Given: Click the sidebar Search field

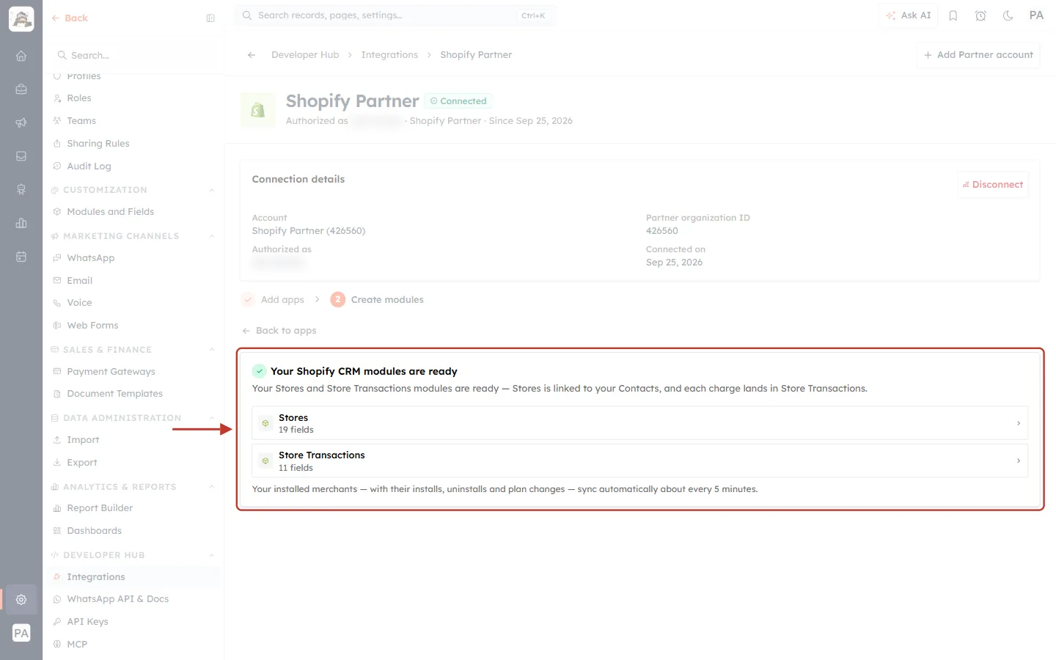Looking at the screenshot, I should [133, 56].
